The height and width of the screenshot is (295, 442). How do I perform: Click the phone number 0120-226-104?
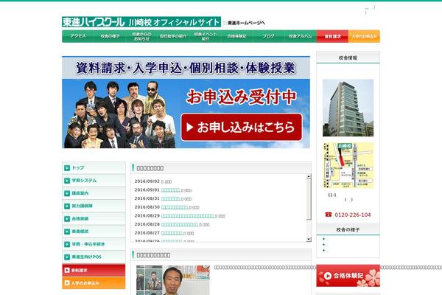click(353, 215)
